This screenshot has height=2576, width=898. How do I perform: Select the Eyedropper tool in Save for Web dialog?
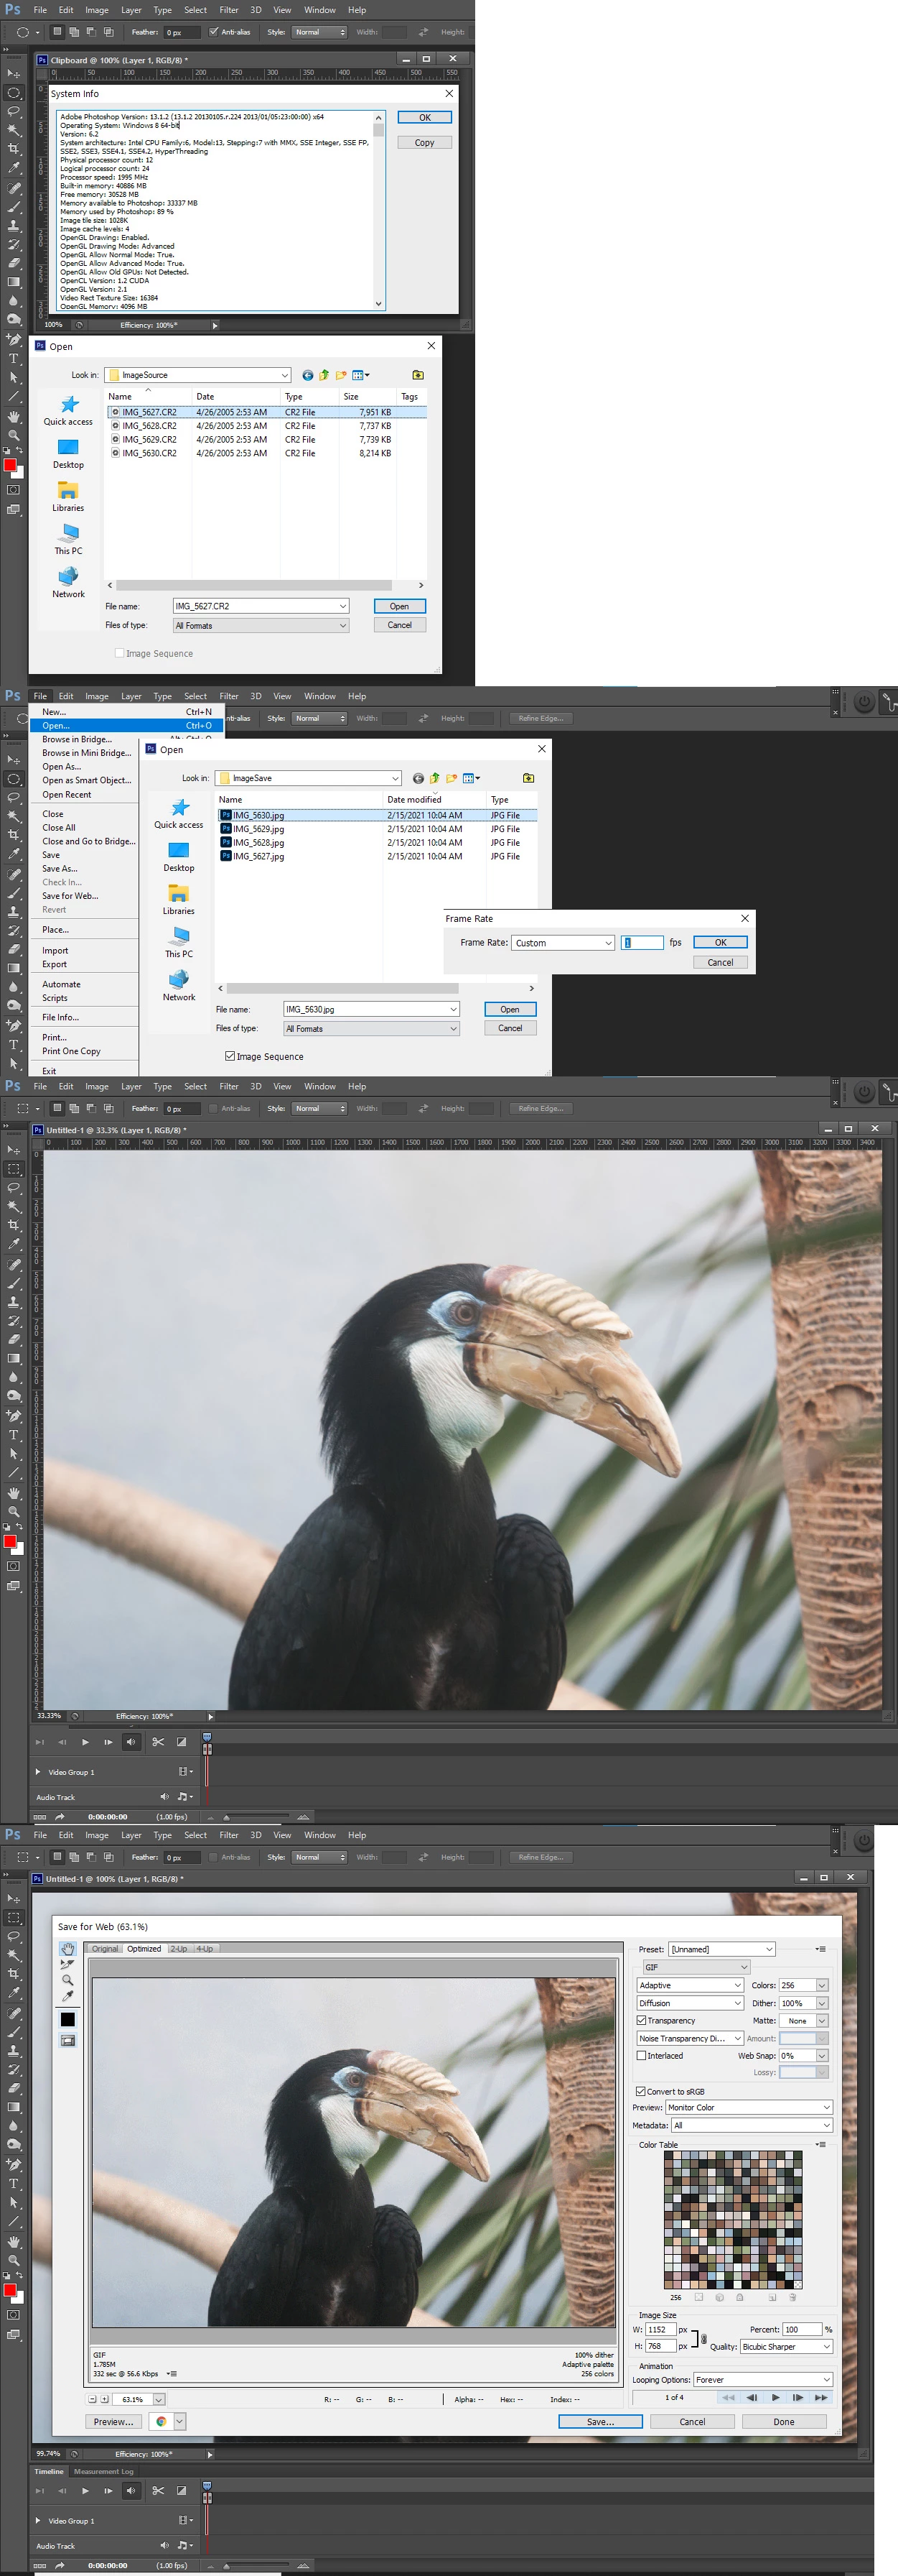[68, 1996]
